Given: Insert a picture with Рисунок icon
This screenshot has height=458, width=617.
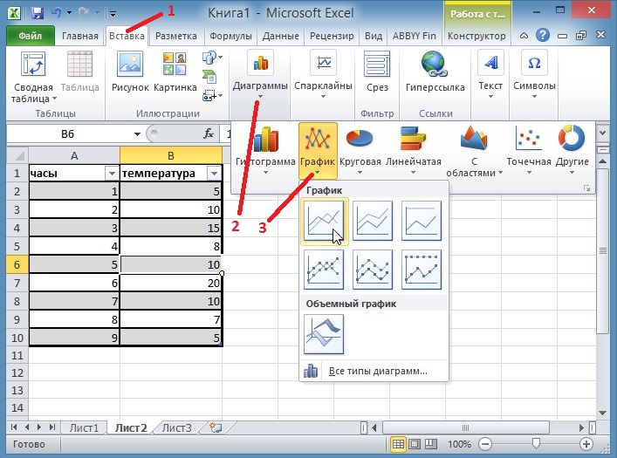Looking at the screenshot, I should click(x=130, y=72).
